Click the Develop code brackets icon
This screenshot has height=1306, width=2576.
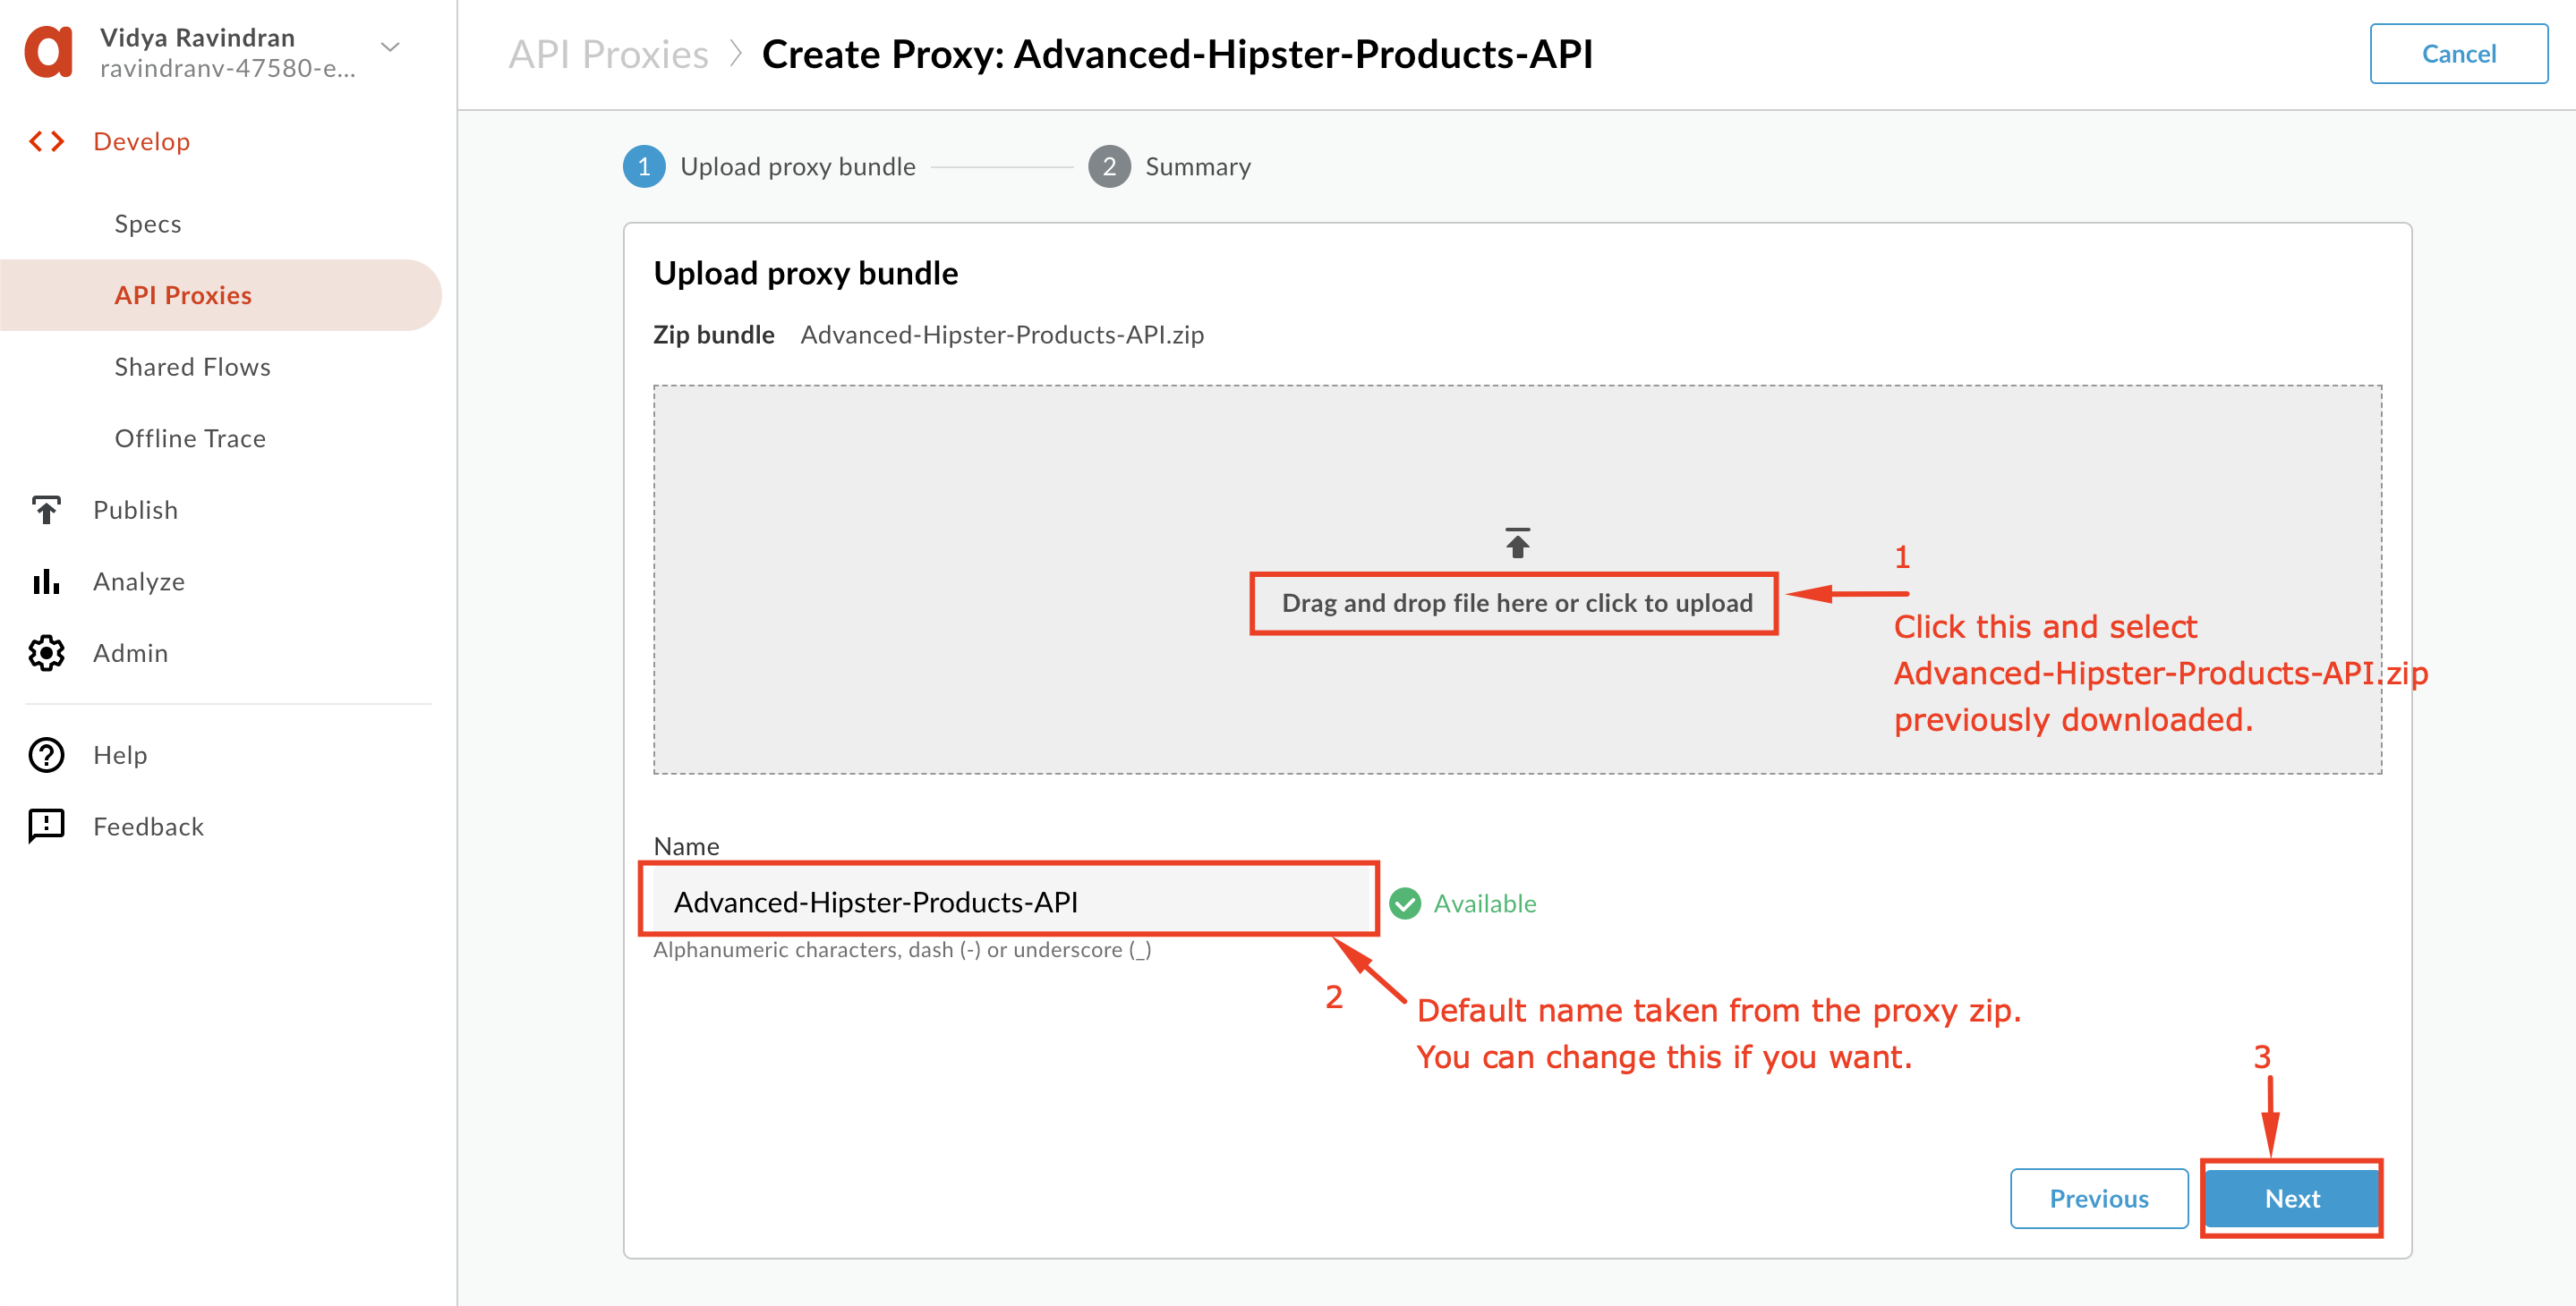47,141
